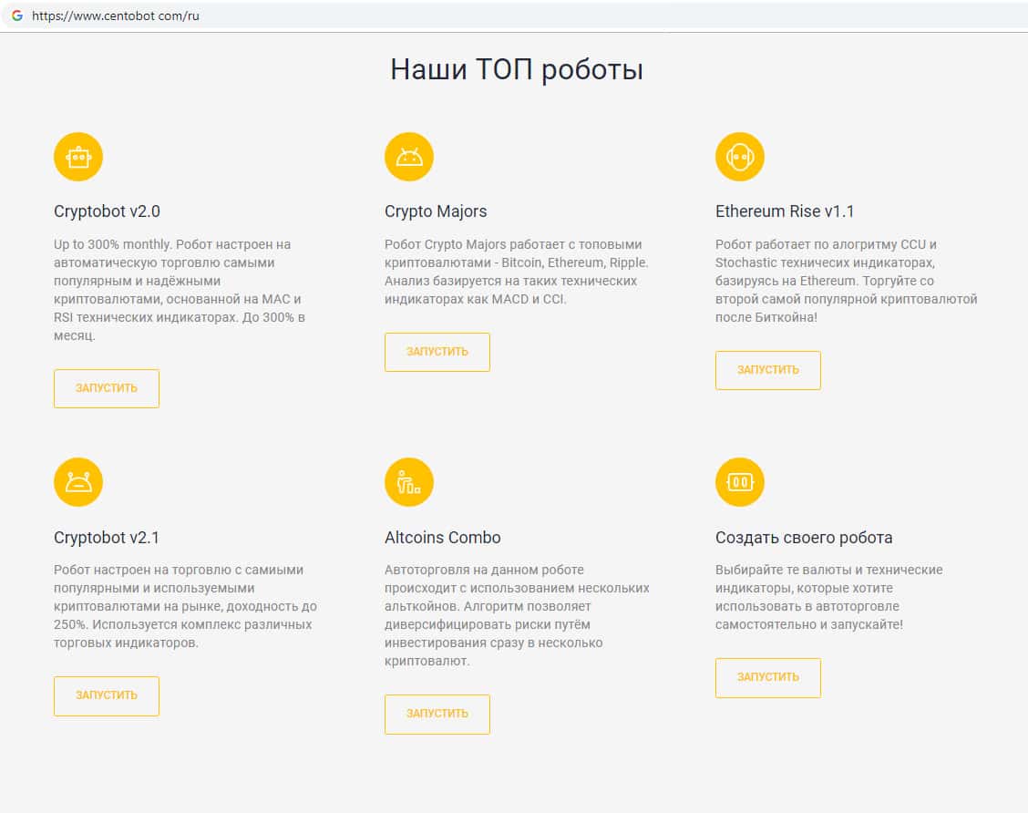Click the Crypto Majors android icon
The image size is (1028, 813).
[409, 157]
